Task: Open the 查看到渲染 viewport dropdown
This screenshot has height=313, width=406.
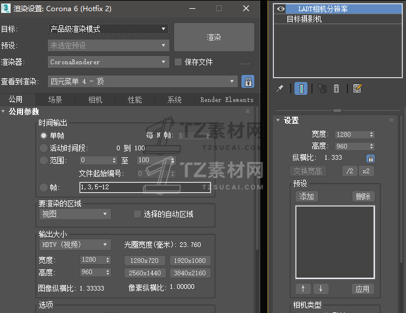Action: 143,81
